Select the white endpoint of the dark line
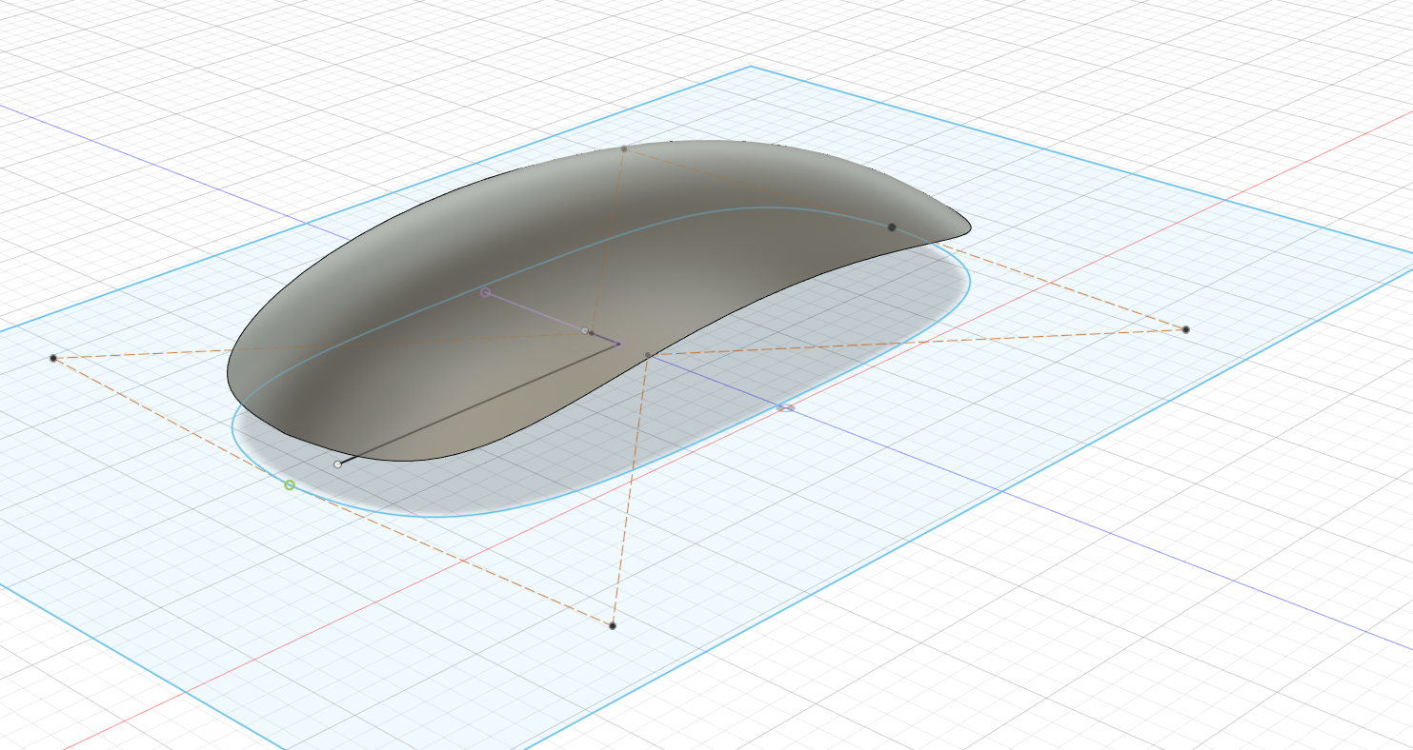 coord(339,464)
